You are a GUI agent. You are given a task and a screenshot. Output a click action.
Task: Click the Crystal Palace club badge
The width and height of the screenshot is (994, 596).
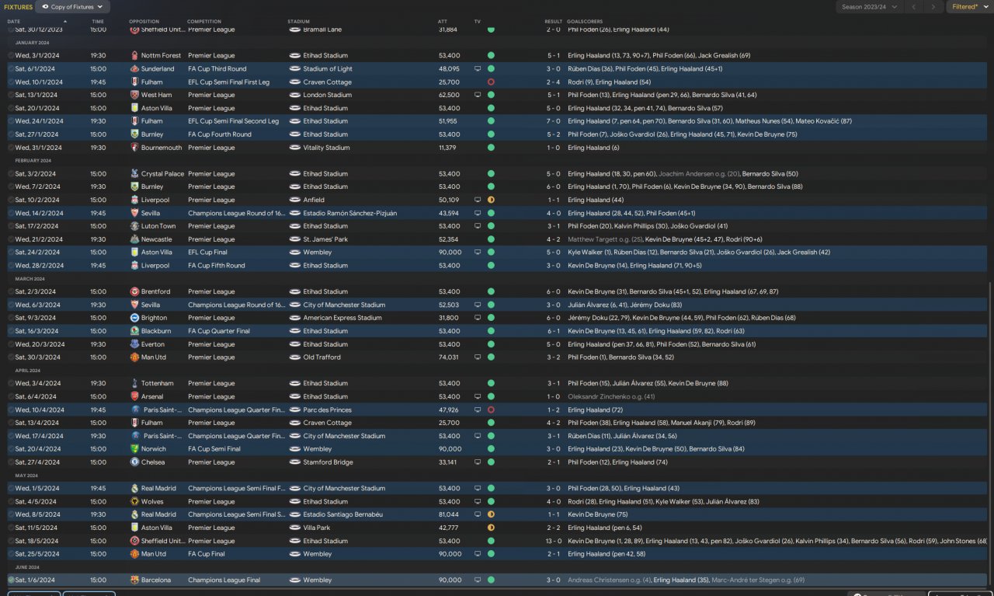[135, 174]
